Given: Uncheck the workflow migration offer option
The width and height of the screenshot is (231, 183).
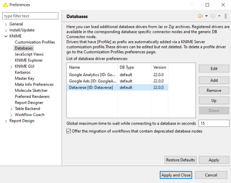Looking at the screenshot, I should 68,131.
